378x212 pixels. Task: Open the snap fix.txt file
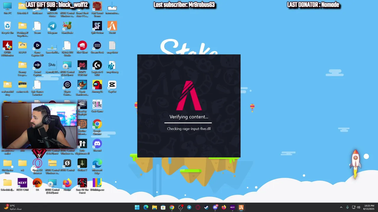pyautogui.click(x=112, y=47)
